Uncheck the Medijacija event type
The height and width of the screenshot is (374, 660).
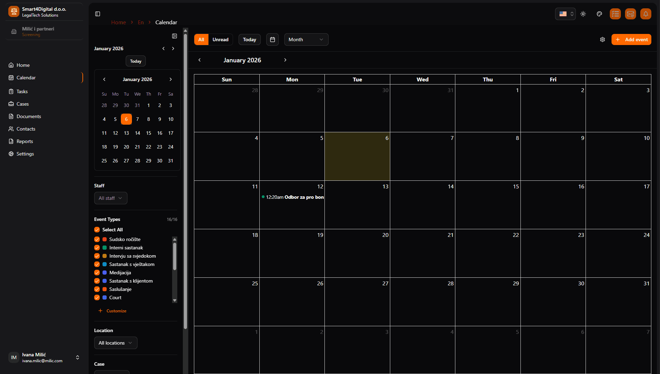[x=97, y=273]
